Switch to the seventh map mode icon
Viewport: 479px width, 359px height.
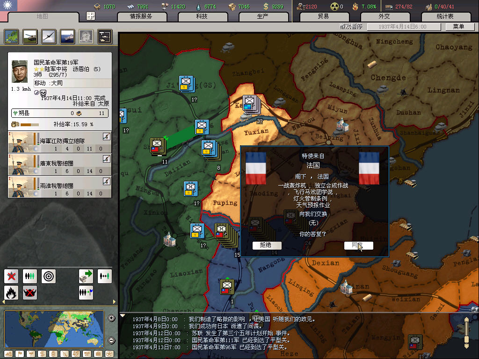76,354
